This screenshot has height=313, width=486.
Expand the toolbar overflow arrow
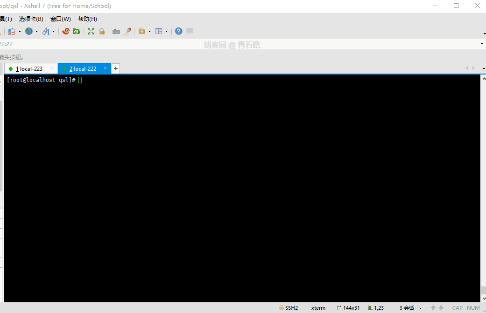click(485, 34)
